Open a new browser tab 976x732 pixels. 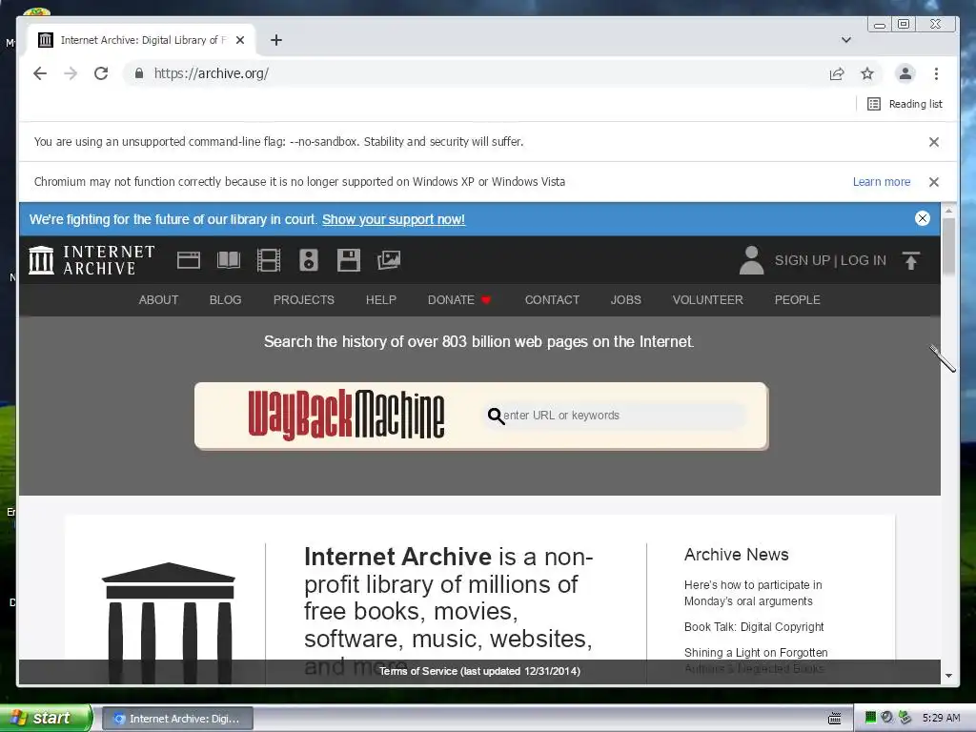[x=276, y=40]
